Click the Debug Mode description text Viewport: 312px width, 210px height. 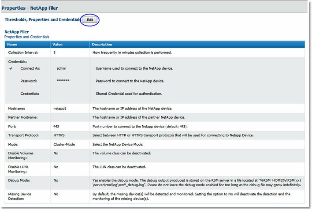pyautogui.click(x=197, y=183)
